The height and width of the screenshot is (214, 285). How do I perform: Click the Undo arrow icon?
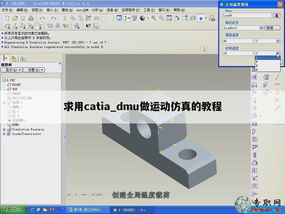(42, 18)
